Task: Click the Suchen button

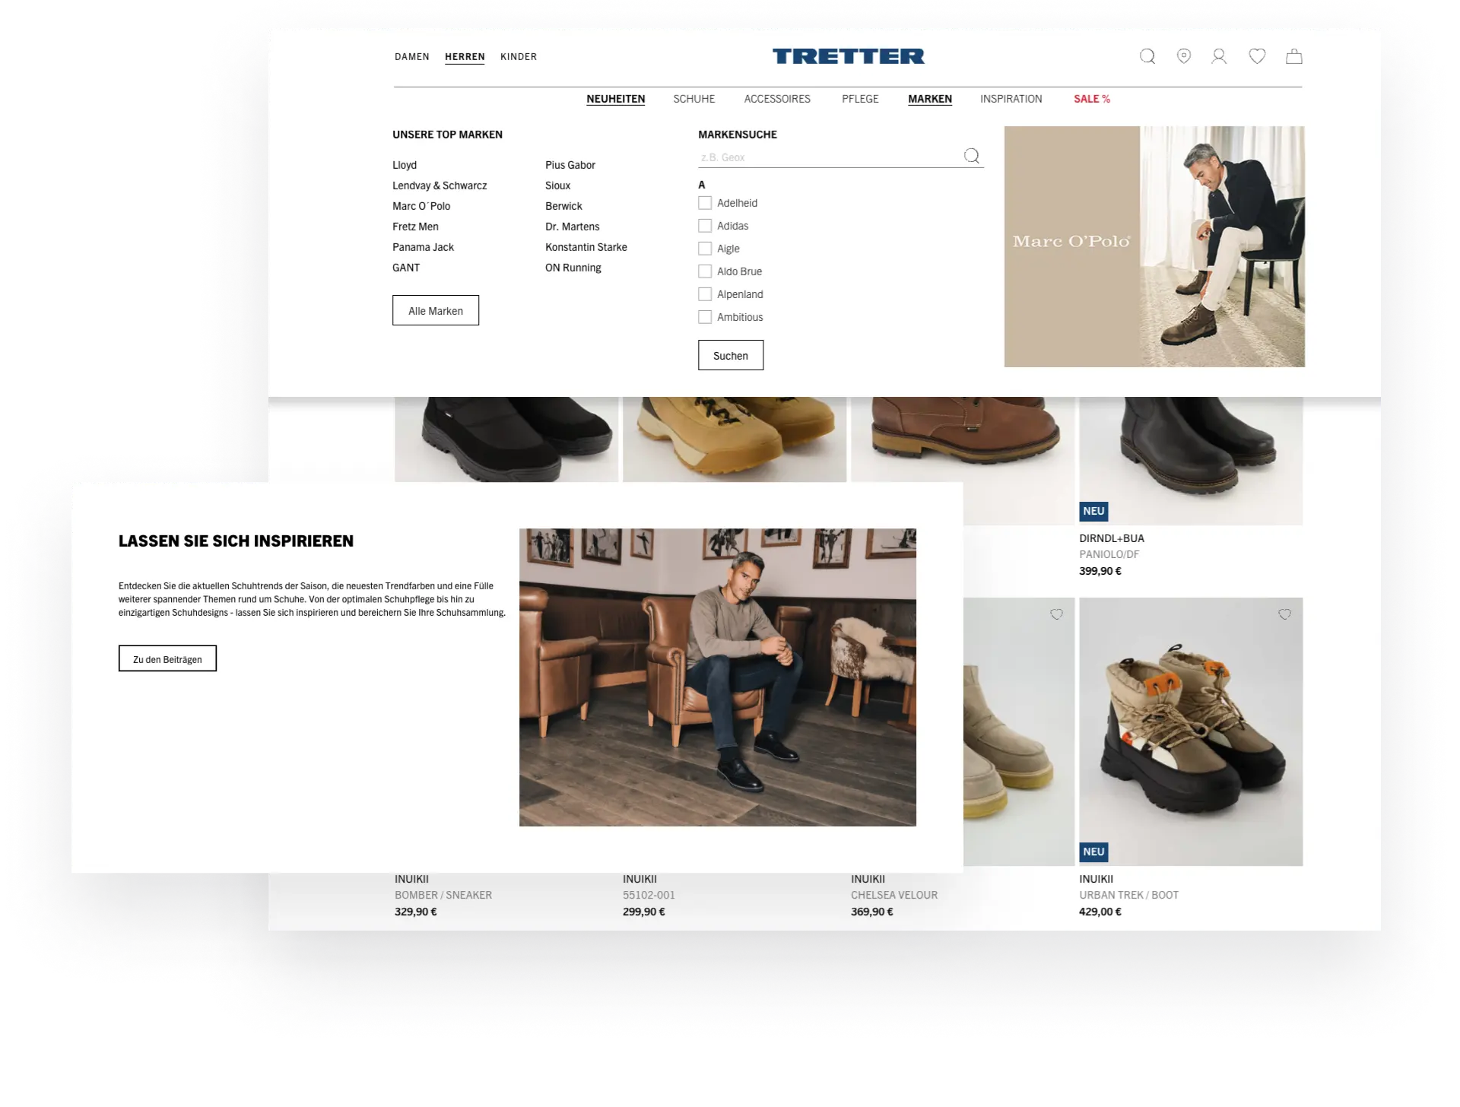Action: point(731,355)
